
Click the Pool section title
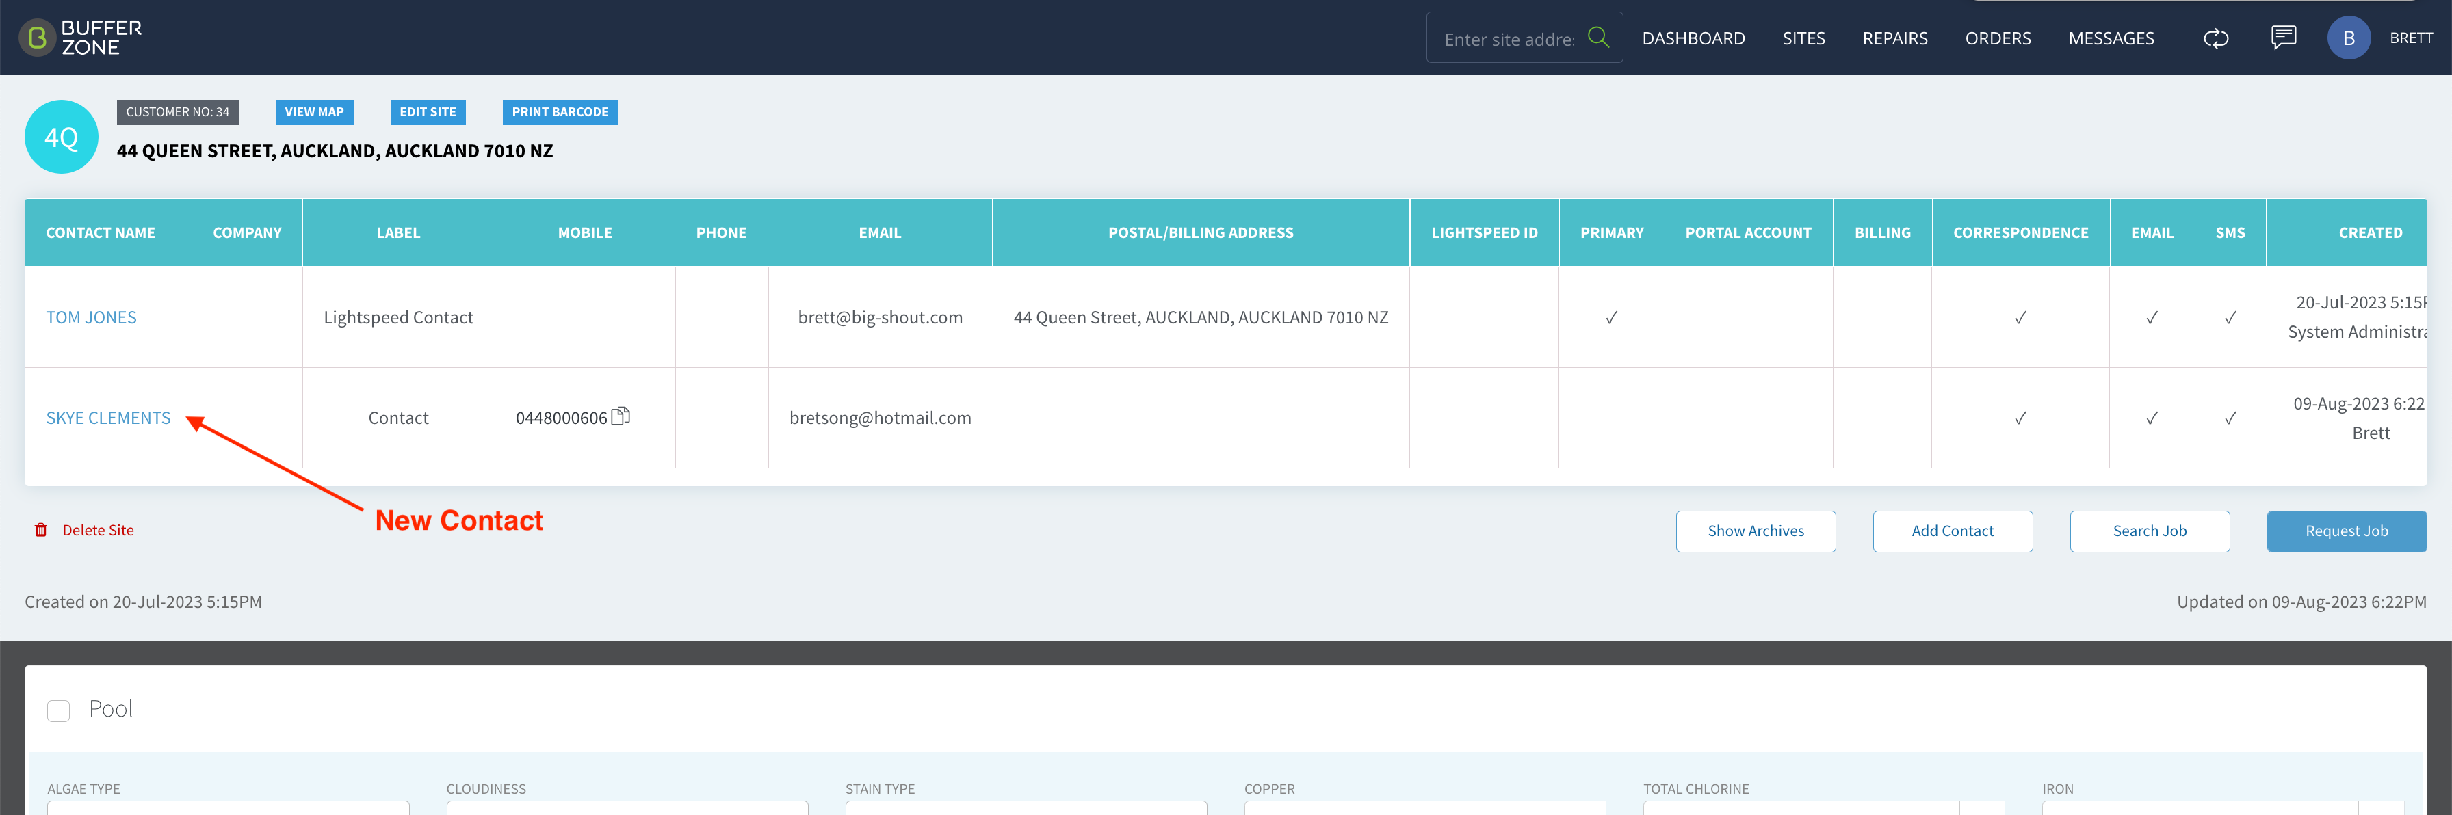click(110, 708)
